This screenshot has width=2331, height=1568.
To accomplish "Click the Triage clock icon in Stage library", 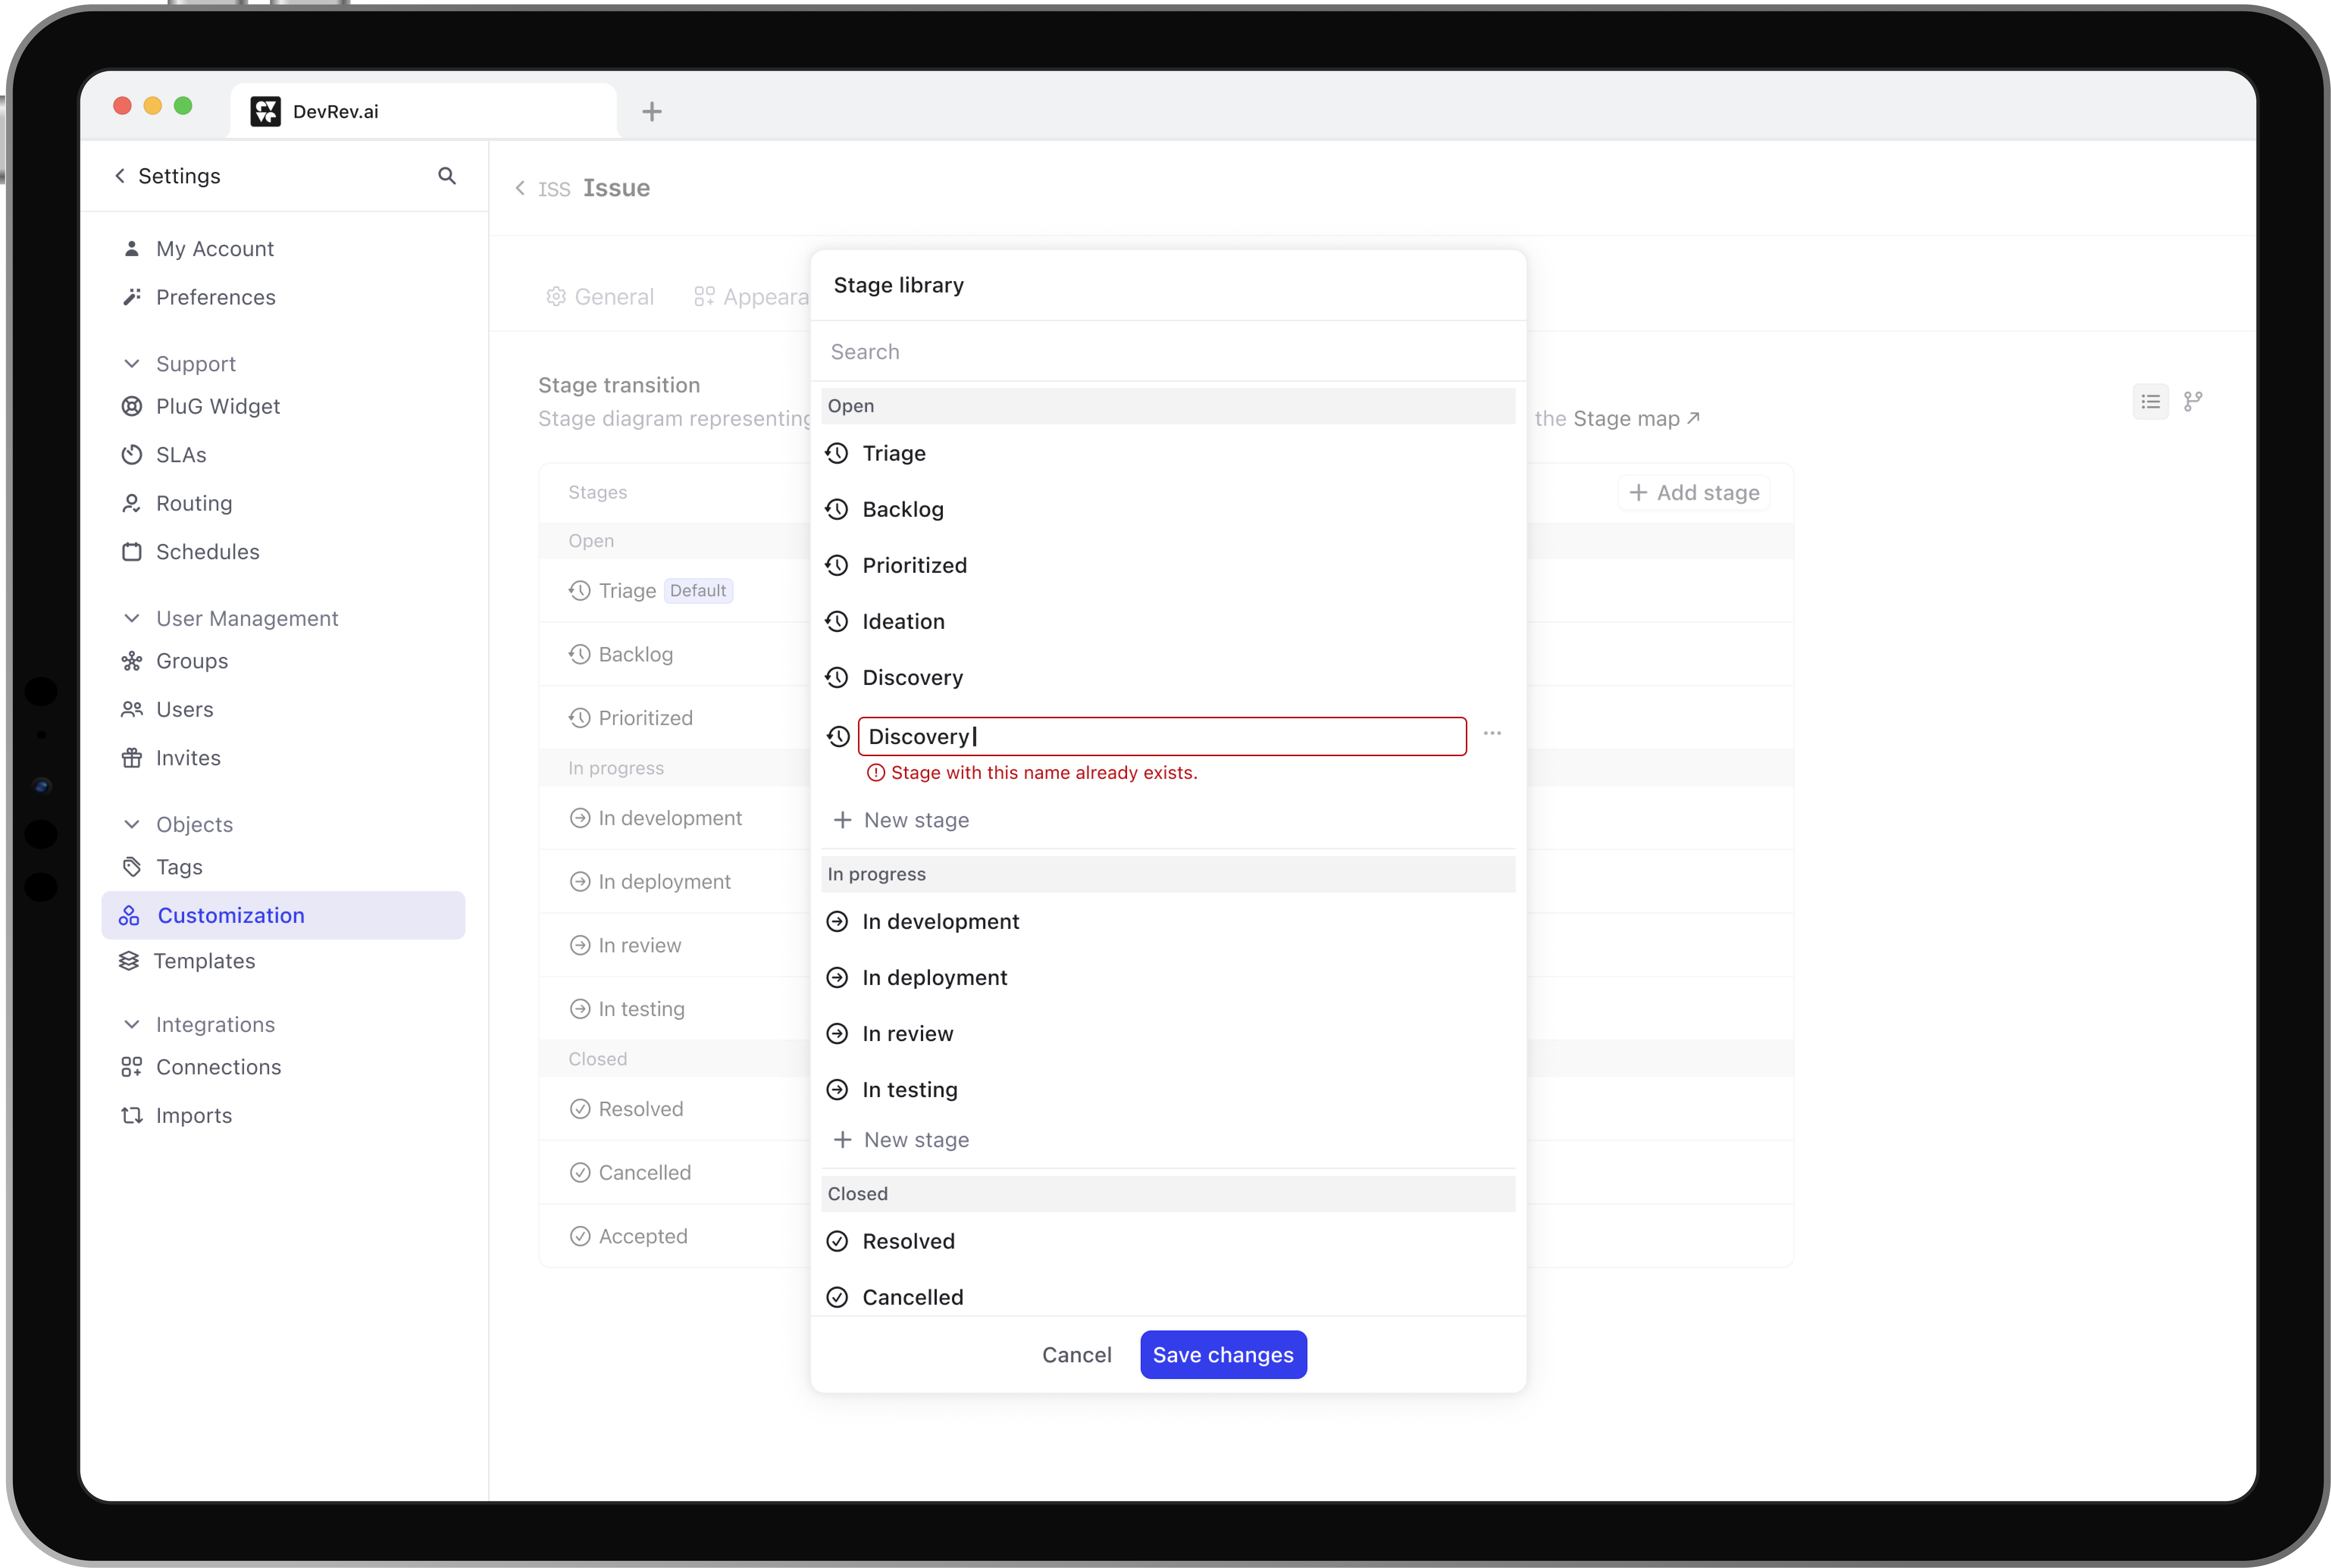I will pos(838,453).
